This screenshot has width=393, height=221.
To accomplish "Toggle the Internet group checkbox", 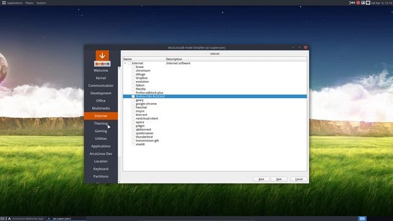I will tap(130, 63).
